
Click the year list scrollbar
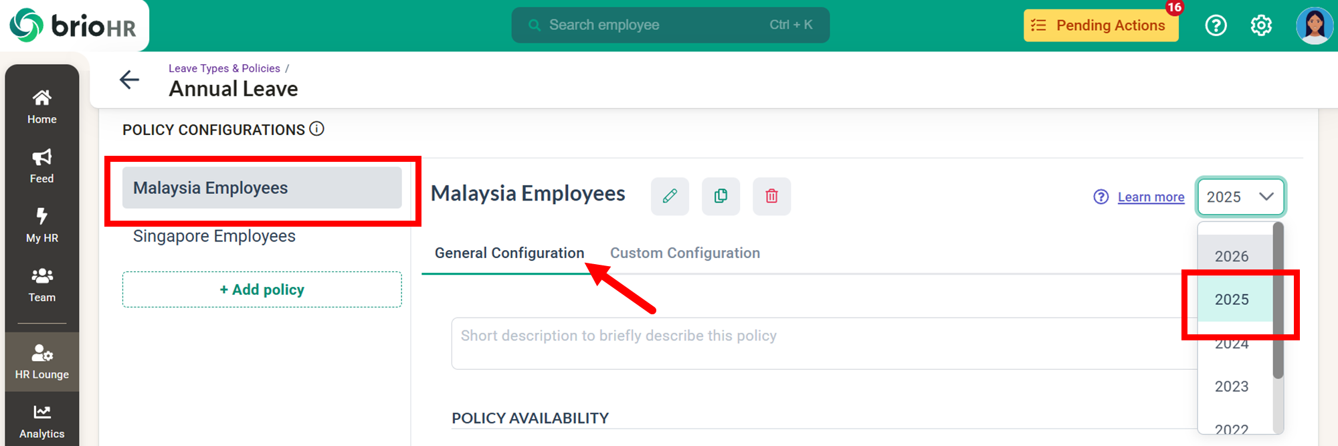(x=1278, y=301)
